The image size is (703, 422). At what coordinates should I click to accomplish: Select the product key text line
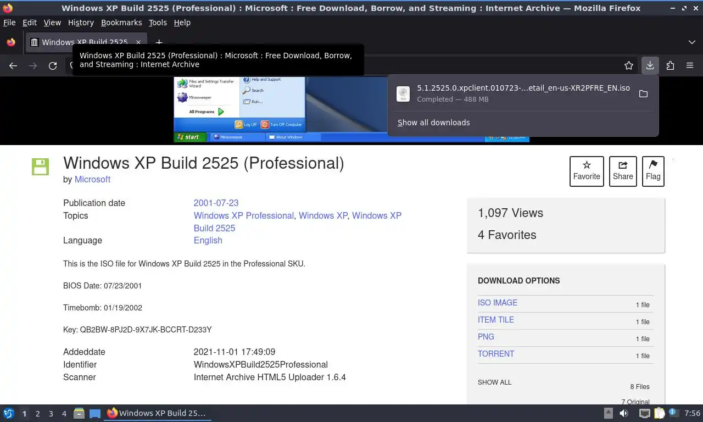[137, 330]
